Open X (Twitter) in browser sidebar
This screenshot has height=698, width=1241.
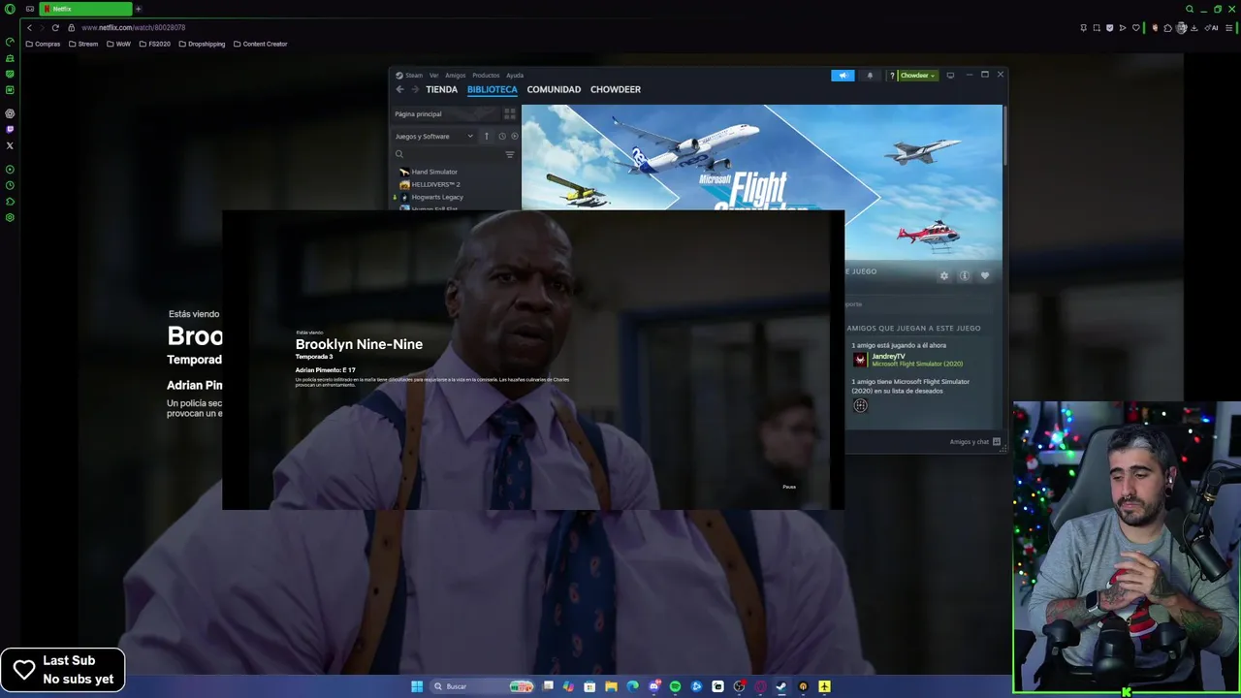point(10,145)
